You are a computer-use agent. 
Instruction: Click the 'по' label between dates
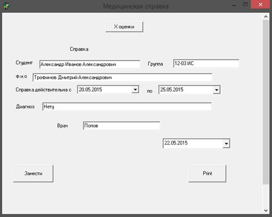[x=149, y=91]
